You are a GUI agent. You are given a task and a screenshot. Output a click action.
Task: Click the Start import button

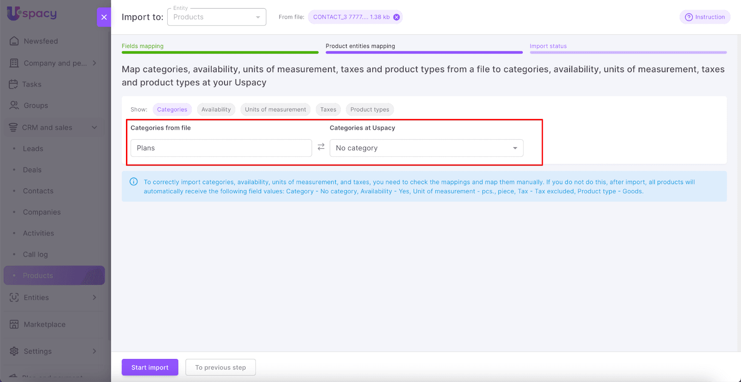tap(150, 367)
